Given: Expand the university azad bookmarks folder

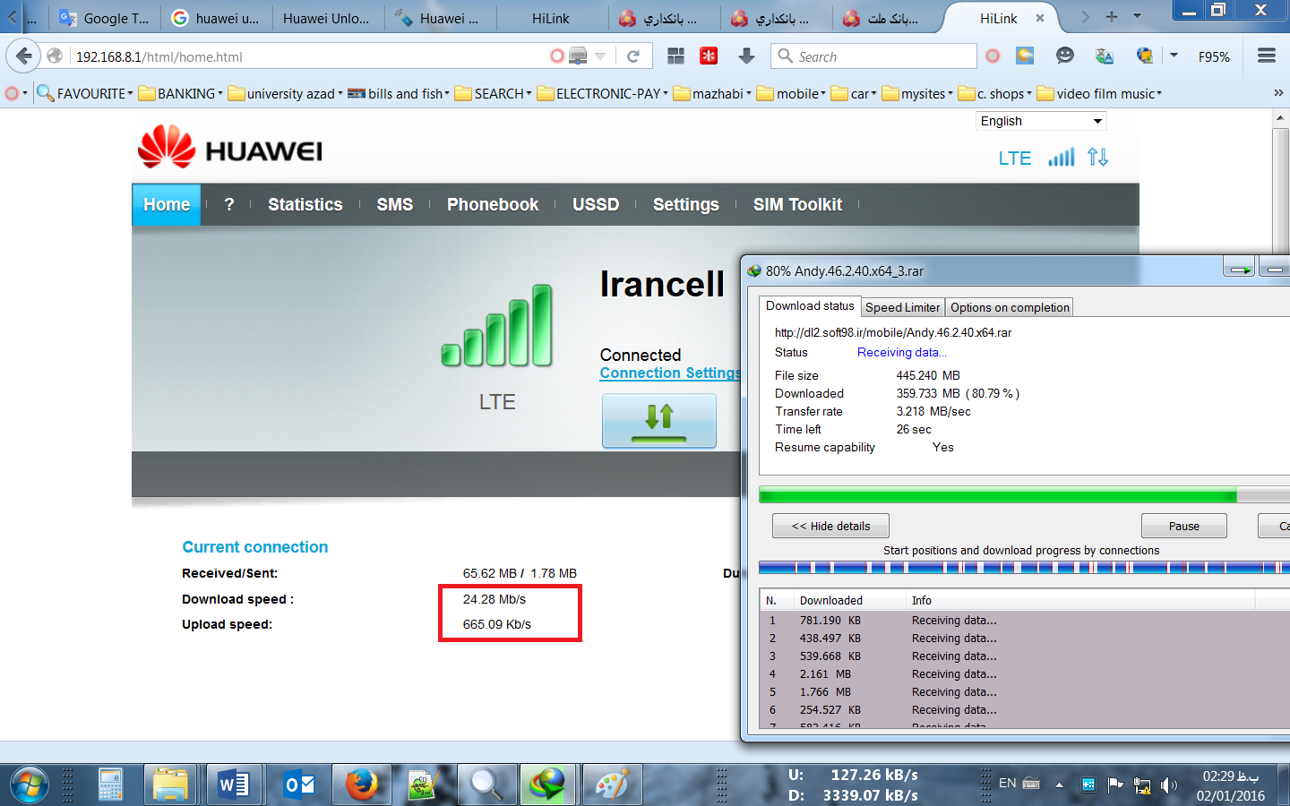Looking at the screenshot, I should pyautogui.click(x=285, y=93).
